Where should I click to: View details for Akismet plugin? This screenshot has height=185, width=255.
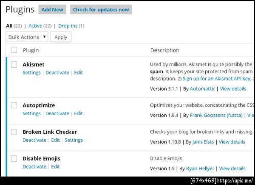(x=233, y=89)
